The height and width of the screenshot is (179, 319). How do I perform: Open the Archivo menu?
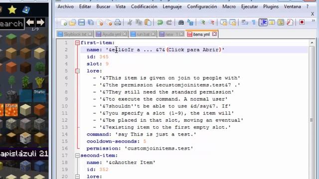[x=65, y=6]
